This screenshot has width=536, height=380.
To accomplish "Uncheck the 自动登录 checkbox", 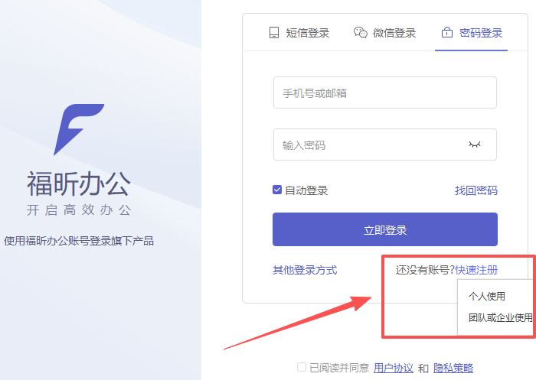I will point(277,190).
